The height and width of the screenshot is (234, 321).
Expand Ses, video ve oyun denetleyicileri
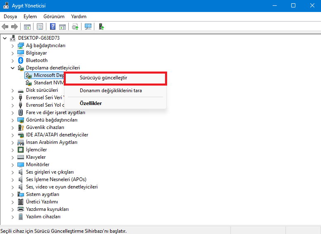click(x=13, y=187)
